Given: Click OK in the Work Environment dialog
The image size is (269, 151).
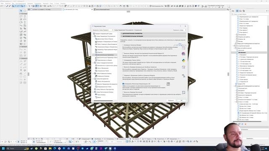Looking at the screenshot, I should click(181, 100).
